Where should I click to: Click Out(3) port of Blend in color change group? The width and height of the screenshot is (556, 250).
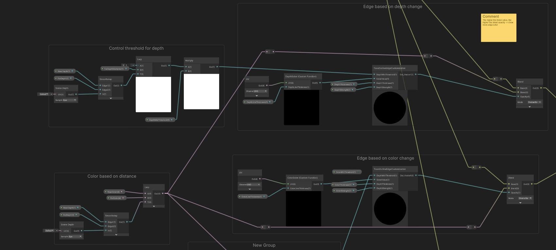(532, 184)
